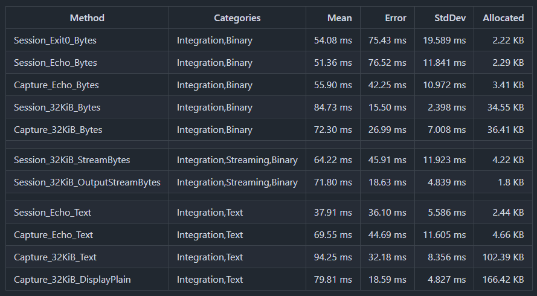Click the 45.91 ms error value

click(387, 160)
